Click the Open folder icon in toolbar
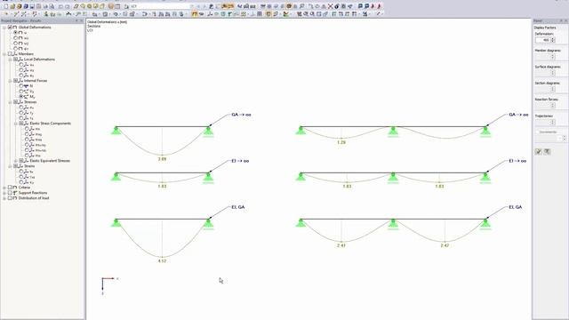Screen dimensions: 569x320 click(12, 6)
